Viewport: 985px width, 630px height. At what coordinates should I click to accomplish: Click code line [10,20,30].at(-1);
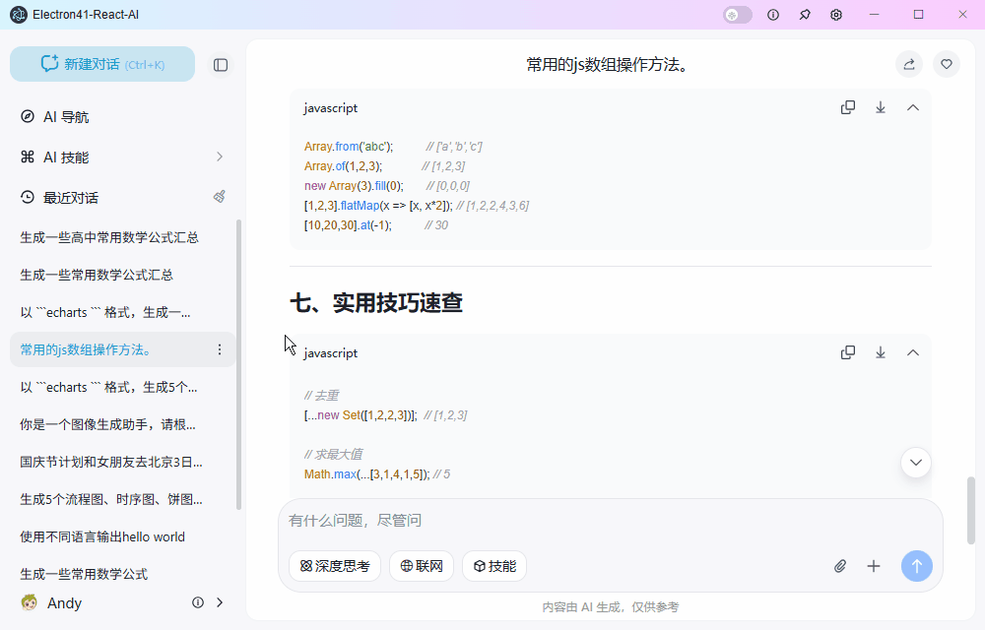pyautogui.click(x=348, y=225)
